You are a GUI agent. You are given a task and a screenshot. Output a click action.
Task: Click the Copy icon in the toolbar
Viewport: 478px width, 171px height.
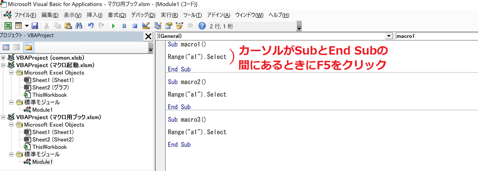57,26
